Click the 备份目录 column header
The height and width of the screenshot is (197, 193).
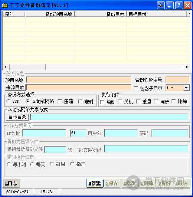pos(100,14)
